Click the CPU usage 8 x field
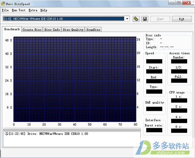Viewport: 195px width, 158px height. [179, 131]
